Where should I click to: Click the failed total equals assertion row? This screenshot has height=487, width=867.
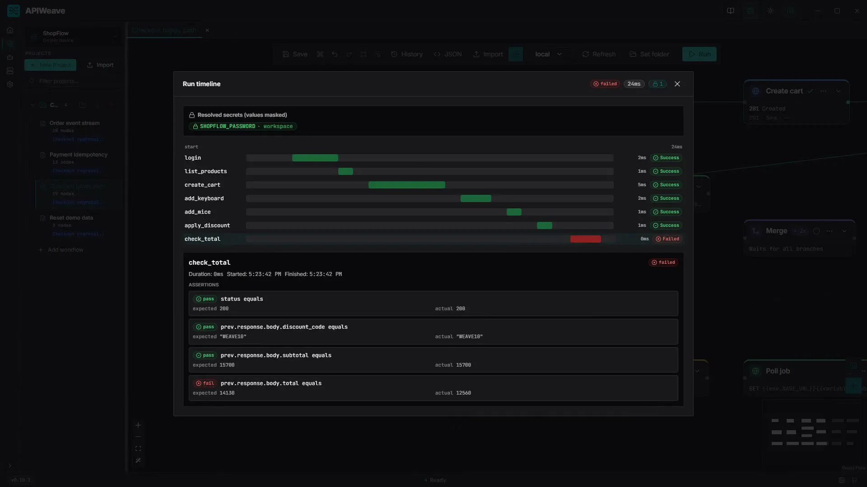433,388
